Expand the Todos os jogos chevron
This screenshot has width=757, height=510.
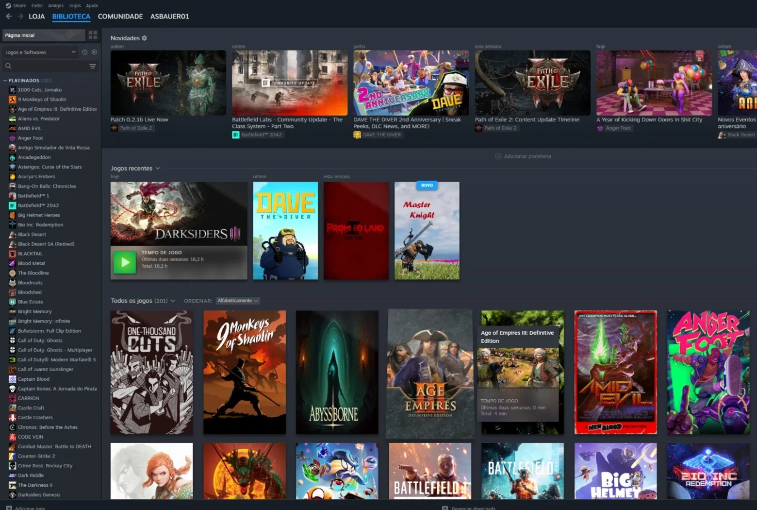[173, 301]
